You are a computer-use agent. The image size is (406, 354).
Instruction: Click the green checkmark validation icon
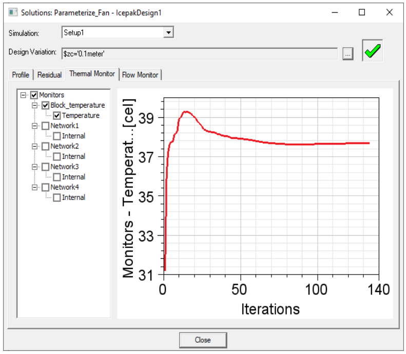point(373,52)
